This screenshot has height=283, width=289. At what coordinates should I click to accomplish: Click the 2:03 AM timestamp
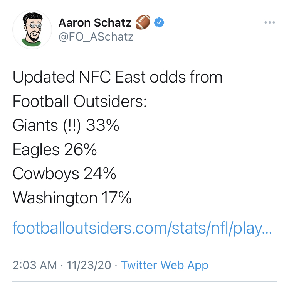coord(34,266)
